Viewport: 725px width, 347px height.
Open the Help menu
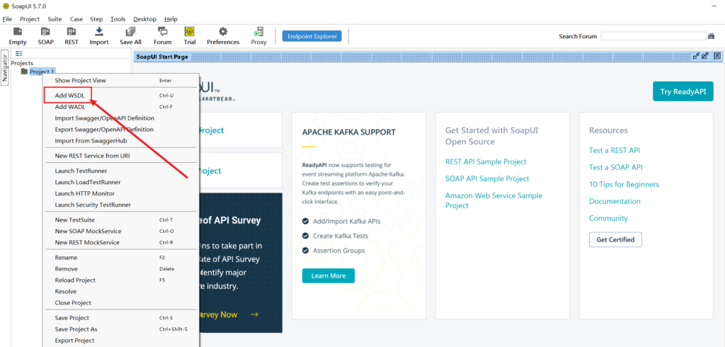(x=171, y=19)
